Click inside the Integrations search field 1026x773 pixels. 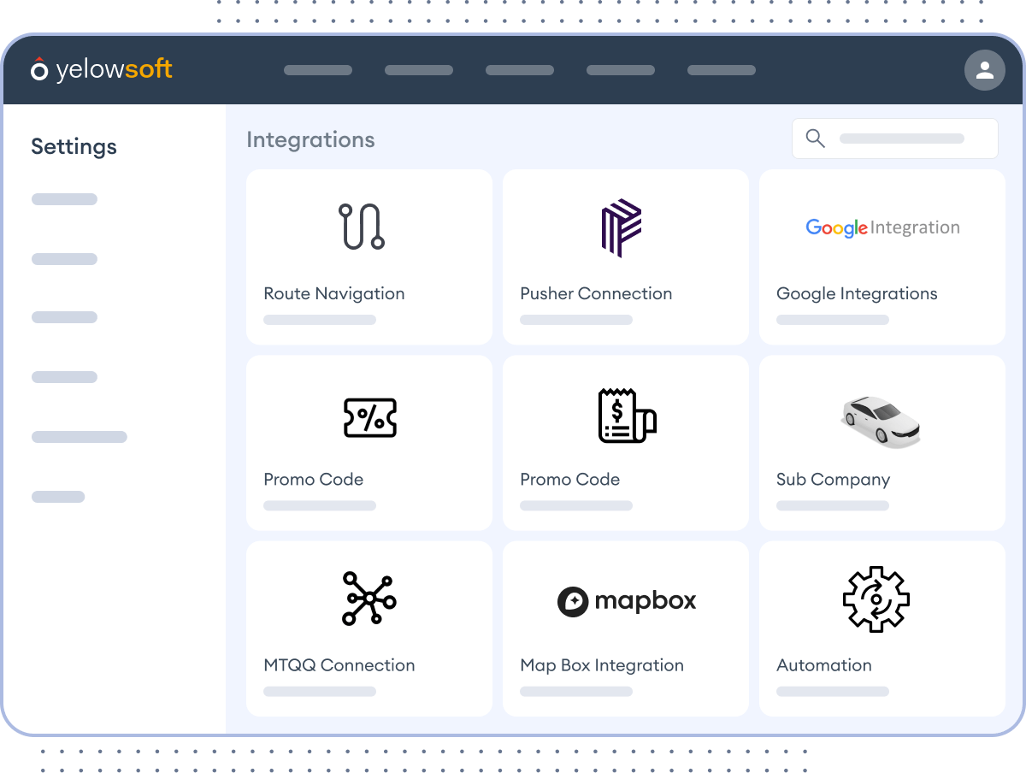902,139
